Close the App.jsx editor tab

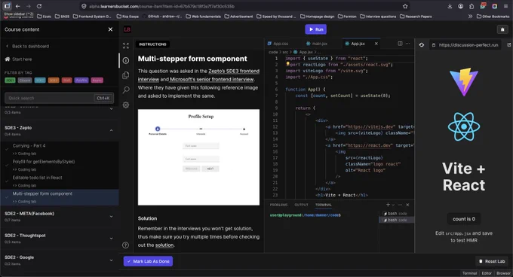pyautogui.click(x=376, y=44)
